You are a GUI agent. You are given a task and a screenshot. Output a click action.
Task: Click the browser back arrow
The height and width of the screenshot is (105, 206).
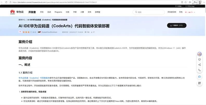point(2,2)
